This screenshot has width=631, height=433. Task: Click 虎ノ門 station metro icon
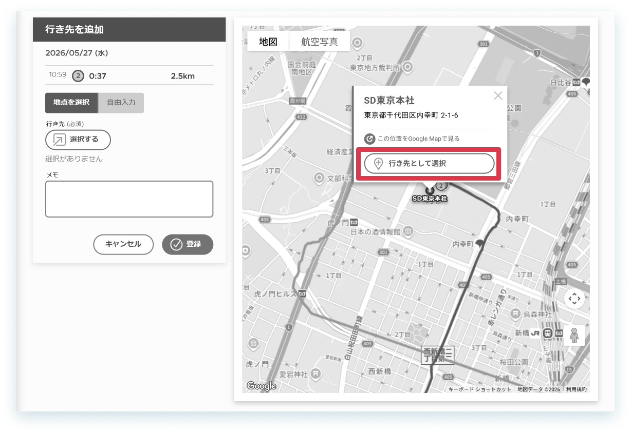click(x=355, y=222)
